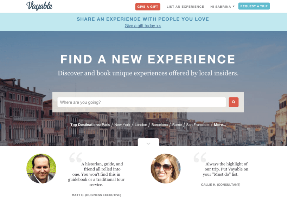The image size is (287, 200).
Task: Open Barcelona destination link
Action: (159, 125)
